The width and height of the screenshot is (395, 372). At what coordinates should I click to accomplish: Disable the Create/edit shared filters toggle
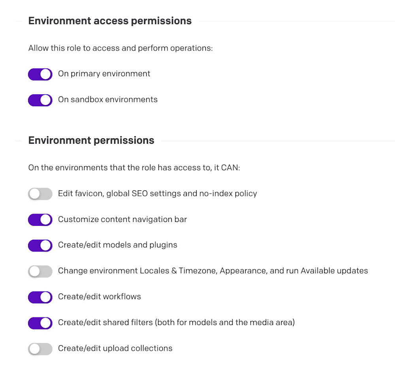[x=40, y=323]
